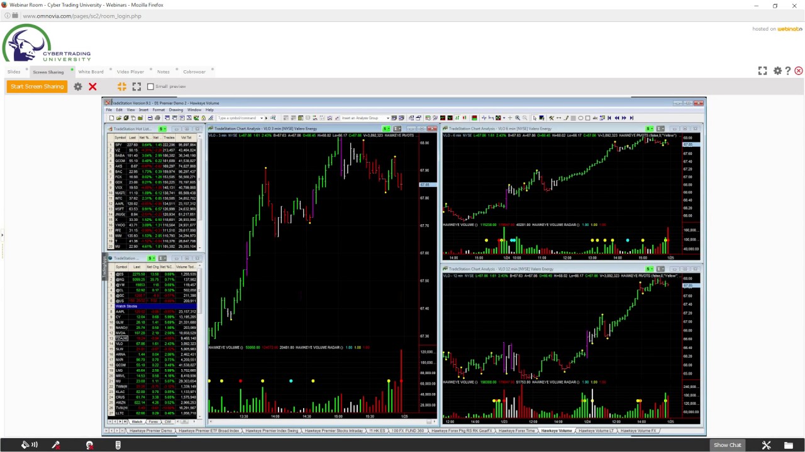Enable the Small preview checkbox
The image size is (805, 452).
point(150,87)
